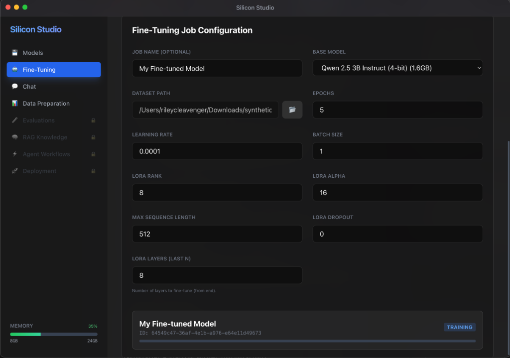
Task: Select the locked Evaluations label
Action: coord(39,120)
